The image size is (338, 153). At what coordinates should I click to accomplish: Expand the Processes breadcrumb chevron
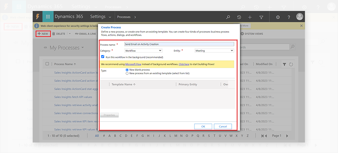(x=135, y=17)
